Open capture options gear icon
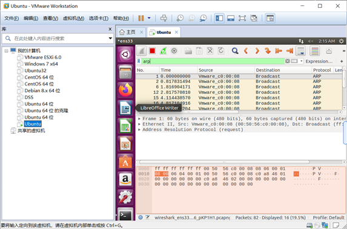Screen dimensions: 347x229 (174, 51)
